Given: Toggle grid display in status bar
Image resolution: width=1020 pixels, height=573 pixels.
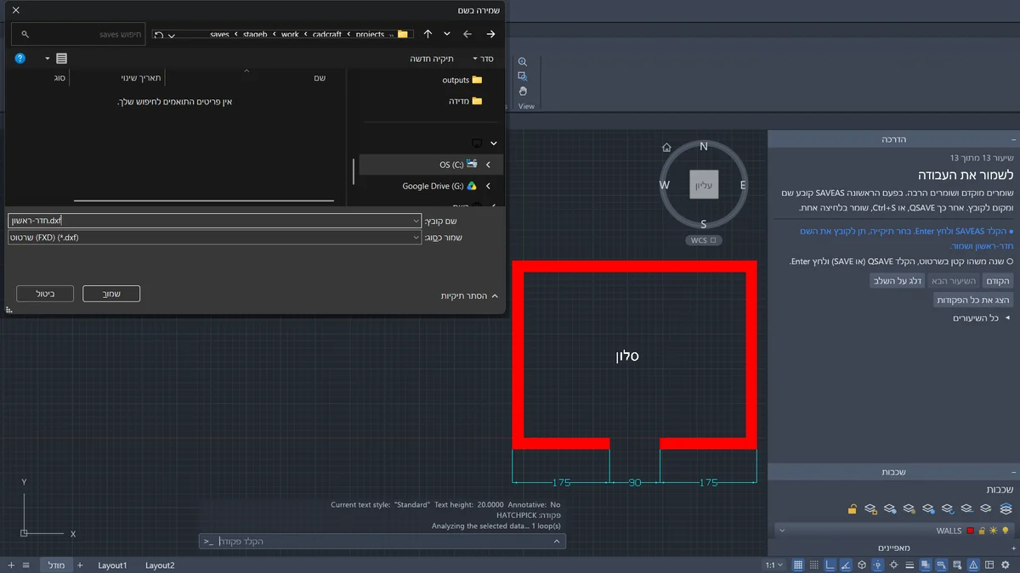Looking at the screenshot, I should (x=798, y=565).
